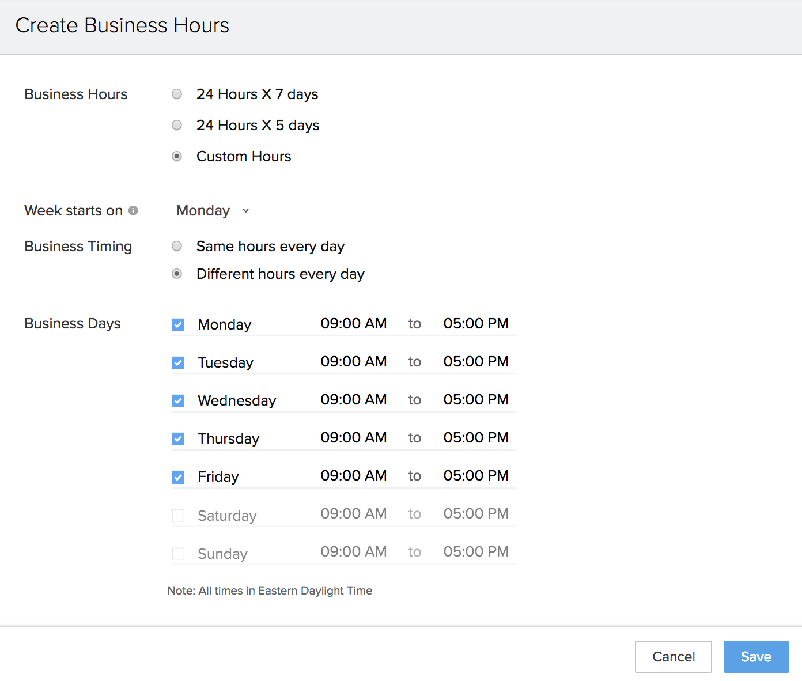Click the Custom Hours label text
802x681 pixels.
244,156
